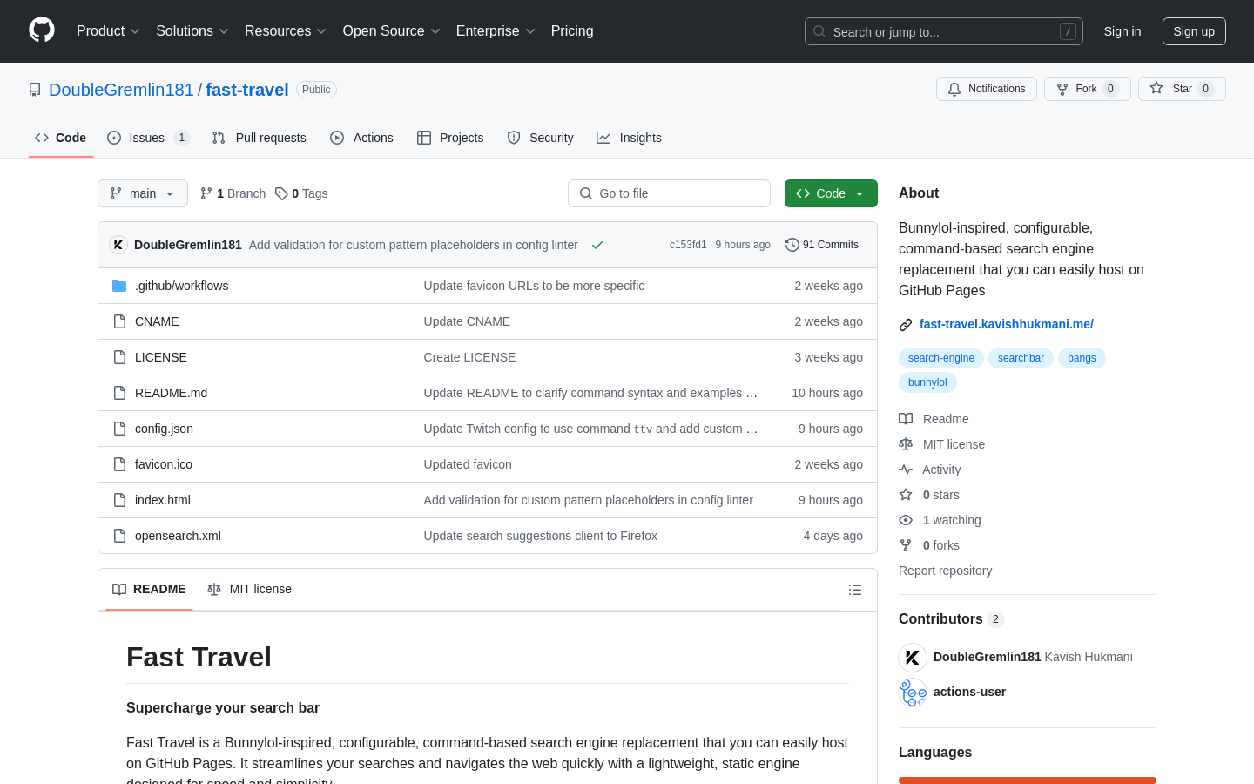
Task: Click the bunnylol topic tag
Action: (927, 382)
